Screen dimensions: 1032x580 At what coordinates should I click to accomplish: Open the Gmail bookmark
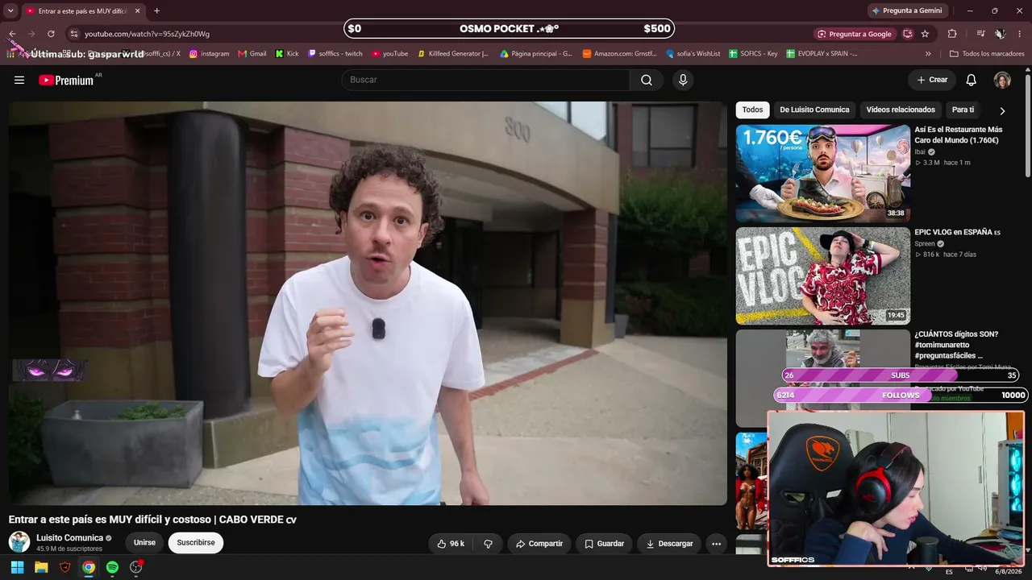(252, 54)
